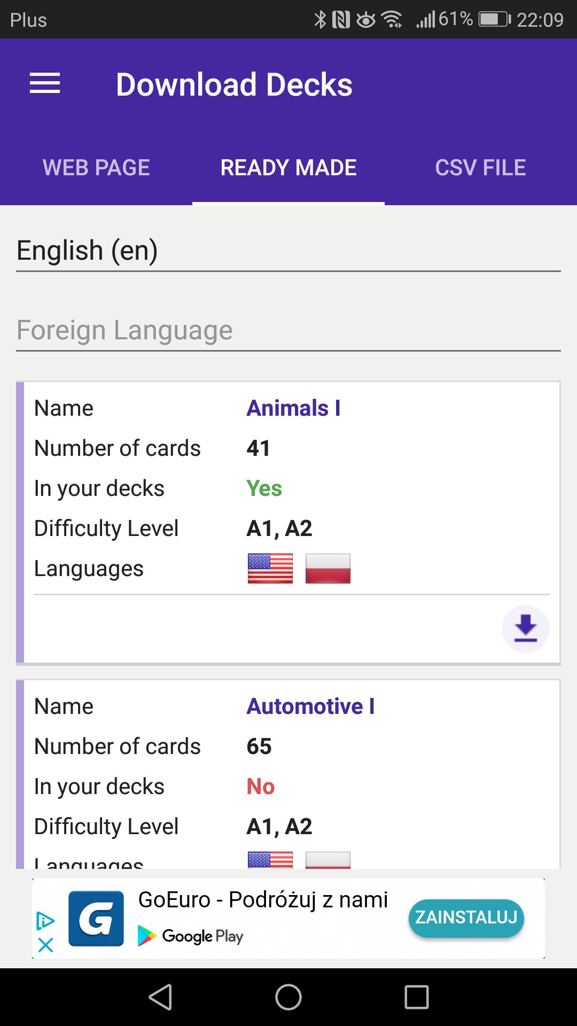
Task: Switch to the CSV FILE tab
Action: click(480, 168)
